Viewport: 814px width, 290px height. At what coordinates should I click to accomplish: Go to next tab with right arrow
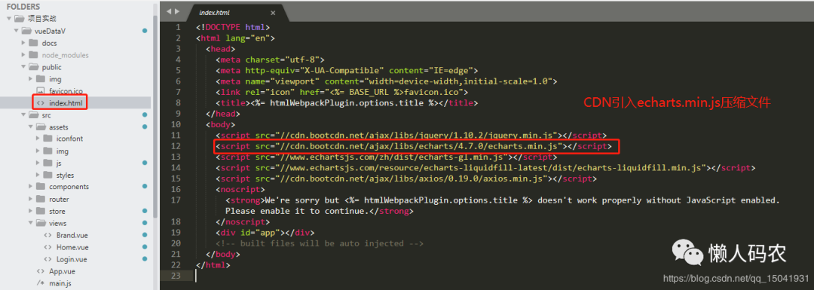tap(177, 11)
